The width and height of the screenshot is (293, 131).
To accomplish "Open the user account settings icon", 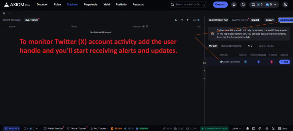I will pos(285,5).
